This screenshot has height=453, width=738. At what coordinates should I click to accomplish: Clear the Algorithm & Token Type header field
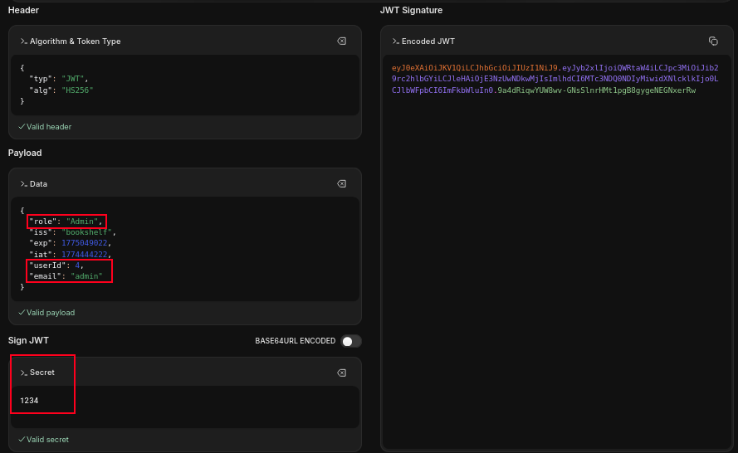(341, 41)
